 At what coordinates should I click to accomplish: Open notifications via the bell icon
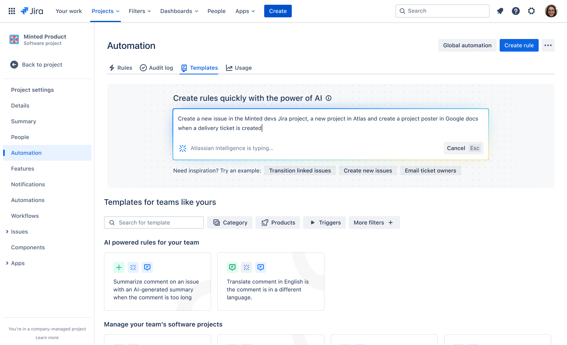(x=500, y=11)
